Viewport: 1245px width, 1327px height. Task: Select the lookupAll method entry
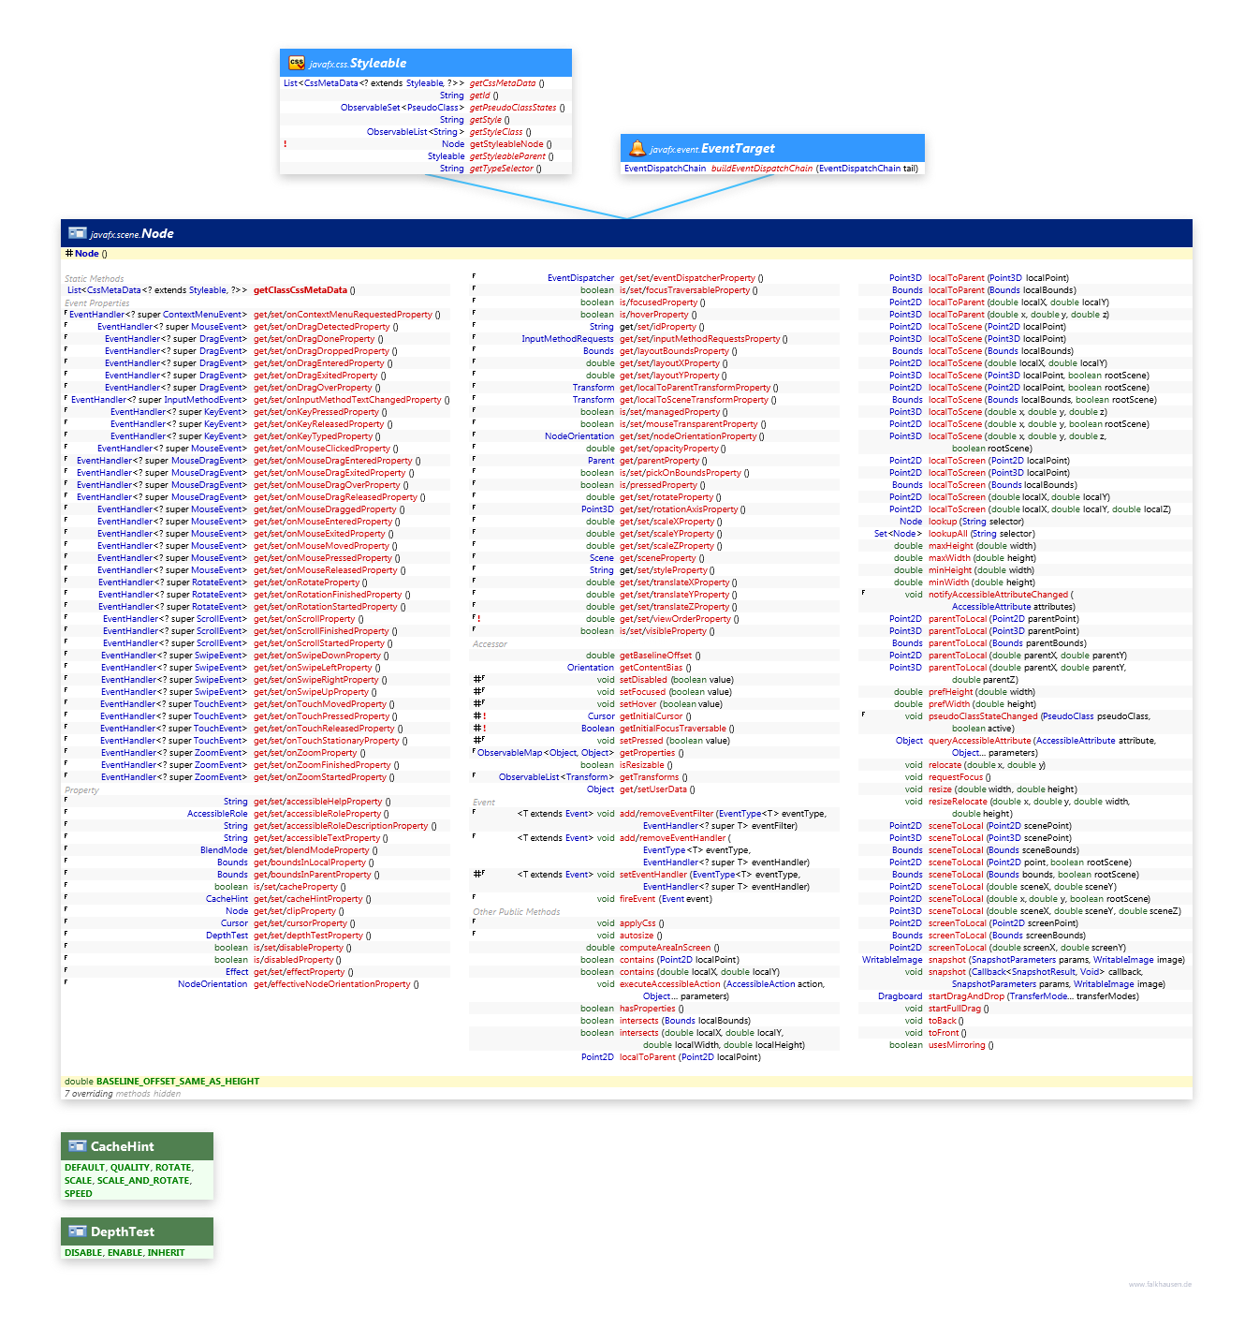(947, 534)
